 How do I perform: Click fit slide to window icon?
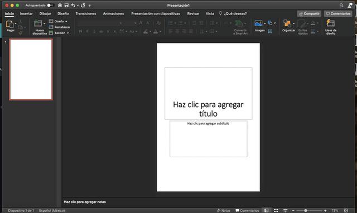[x=346, y=211]
